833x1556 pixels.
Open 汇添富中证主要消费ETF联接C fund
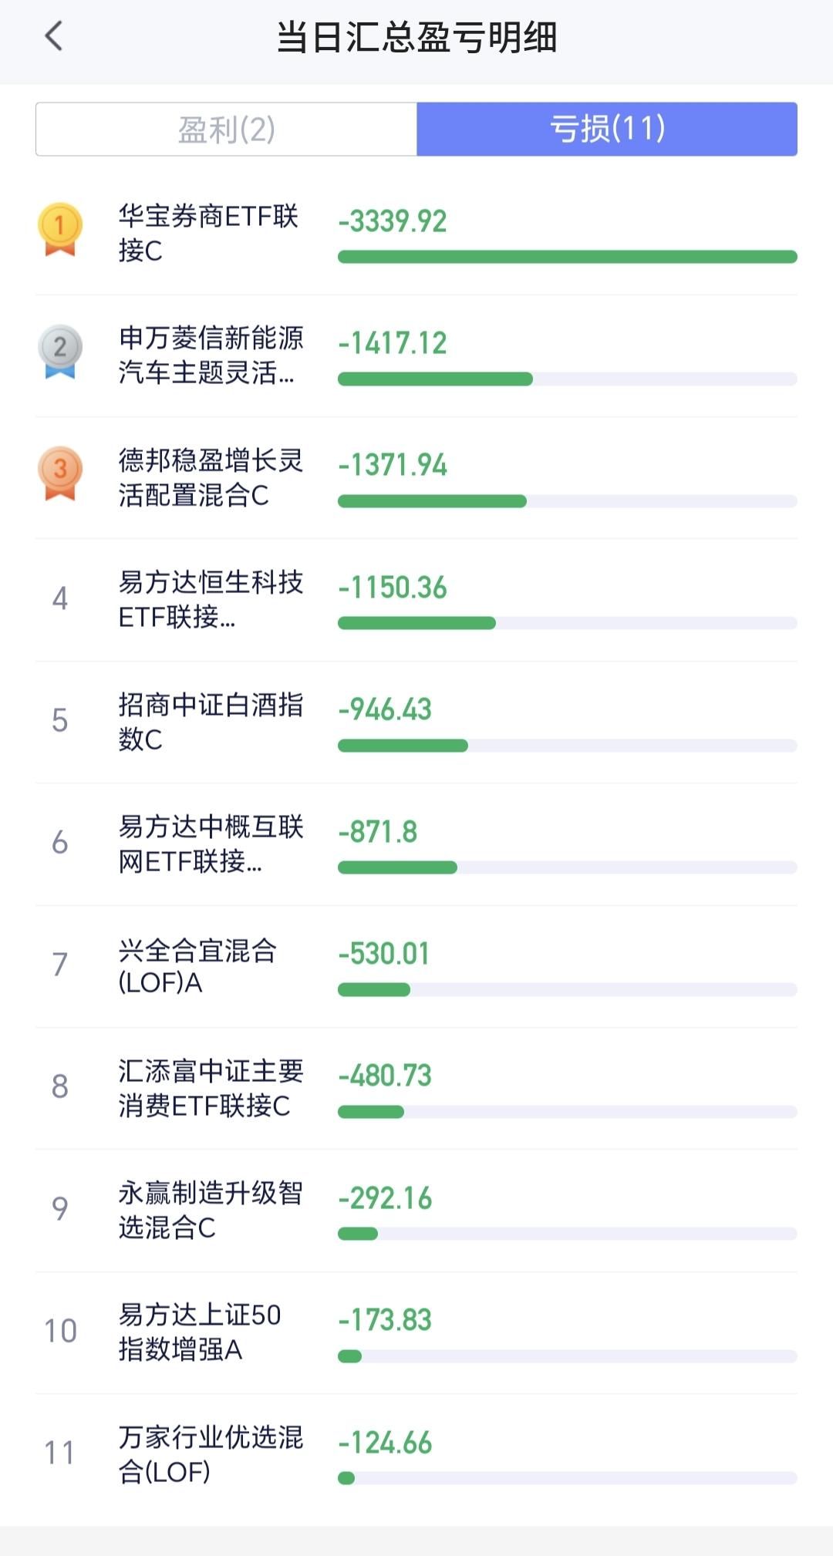416,1089
